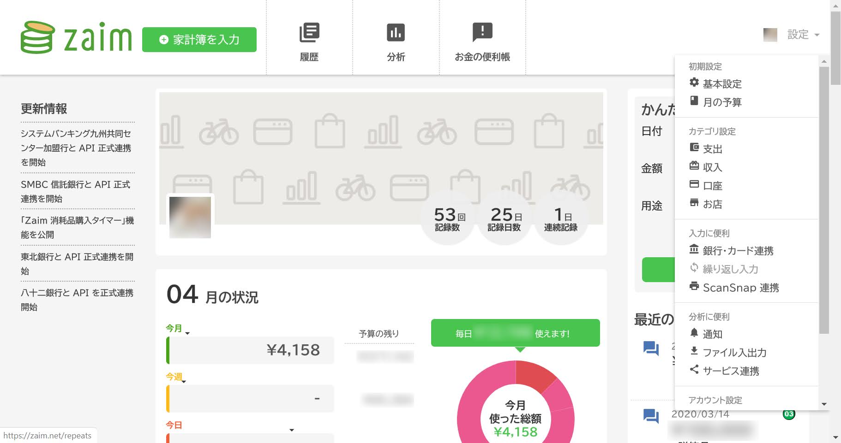Click the income icon beside 収入

(x=694, y=165)
